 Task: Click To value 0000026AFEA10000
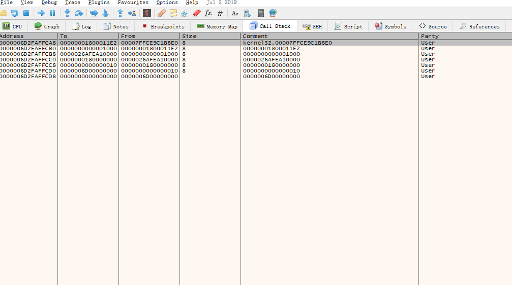(x=88, y=54)
